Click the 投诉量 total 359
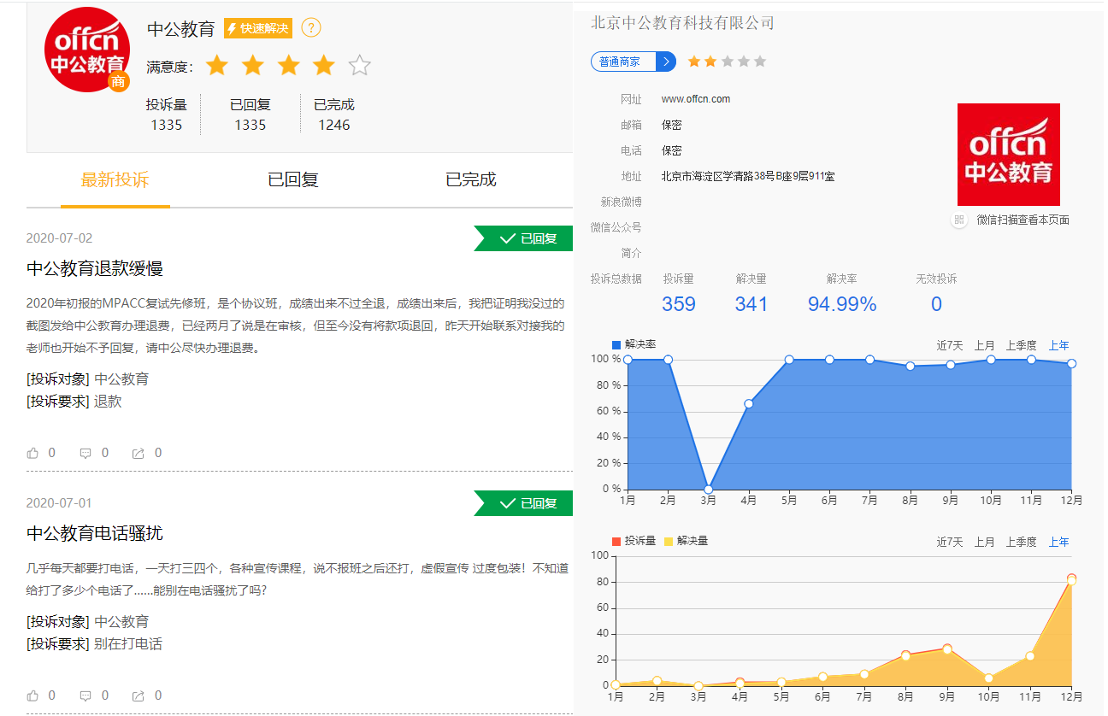 tap(679, 304)
